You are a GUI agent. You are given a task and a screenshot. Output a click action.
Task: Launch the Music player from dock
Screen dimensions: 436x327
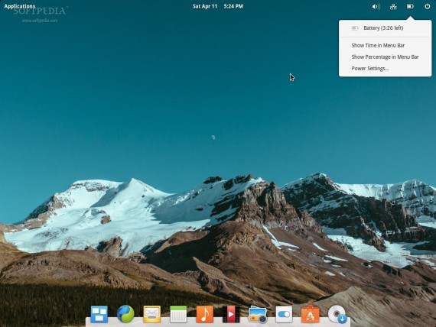coord(205,314)
